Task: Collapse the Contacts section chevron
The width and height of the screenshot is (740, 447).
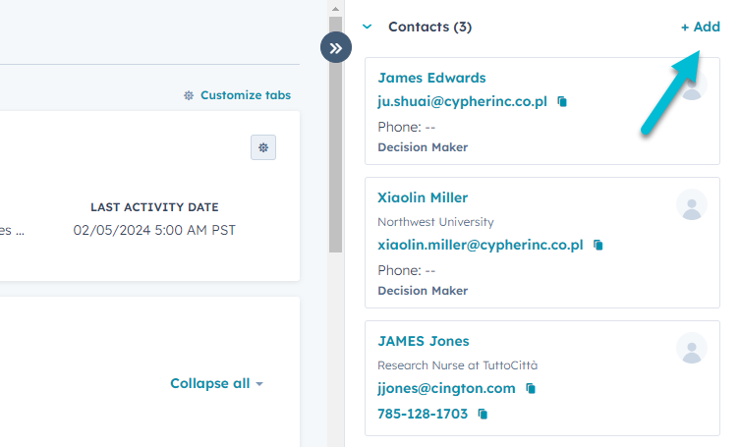Action: point(368,27)
